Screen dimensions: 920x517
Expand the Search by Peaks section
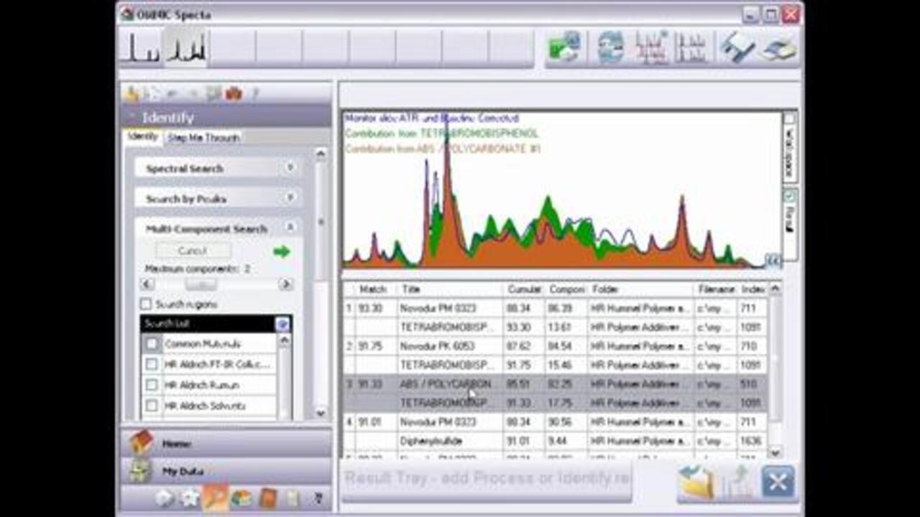pos(290,198)
